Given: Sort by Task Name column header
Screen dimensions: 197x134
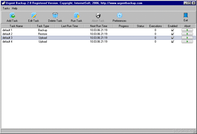Looking at the screenshot, I should [16, 26].
